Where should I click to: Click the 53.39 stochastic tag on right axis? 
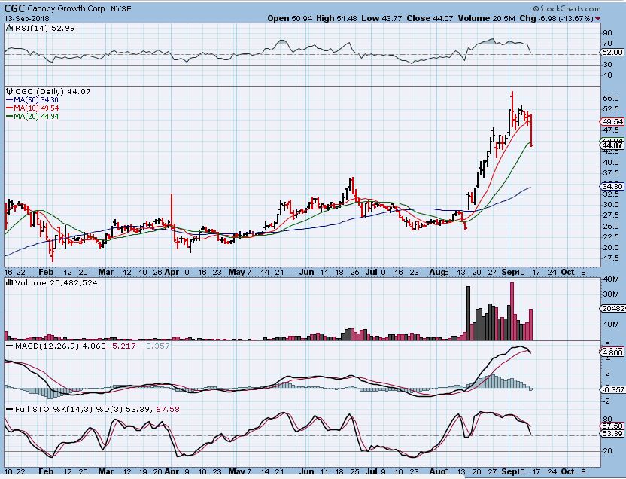(x=612, y=434)
